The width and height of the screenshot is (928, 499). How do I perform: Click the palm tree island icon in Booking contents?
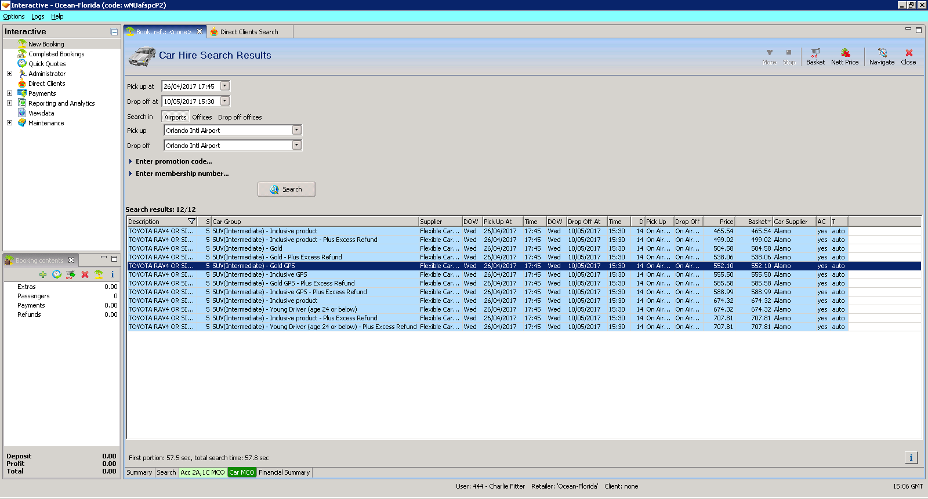[x=99, y=274]
